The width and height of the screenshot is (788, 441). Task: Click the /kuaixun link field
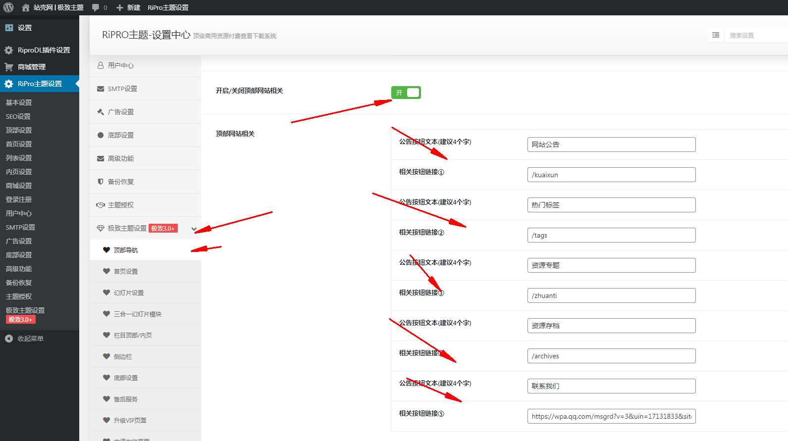[611, 175]
